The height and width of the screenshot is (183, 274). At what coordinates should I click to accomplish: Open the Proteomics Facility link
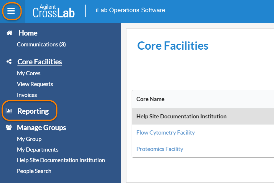click(160, 149)
